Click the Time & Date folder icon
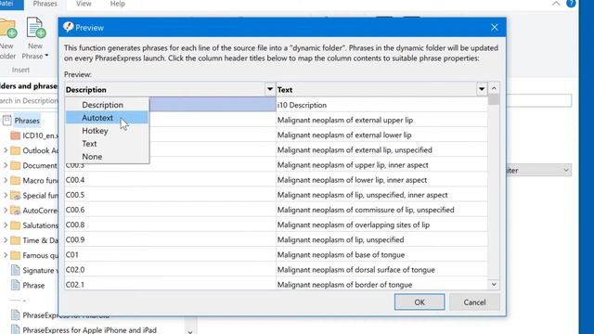 (15, 240)
